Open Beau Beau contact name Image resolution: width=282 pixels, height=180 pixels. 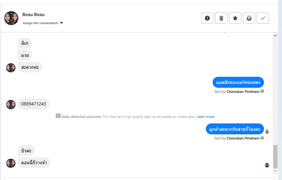tap(34, 14)
